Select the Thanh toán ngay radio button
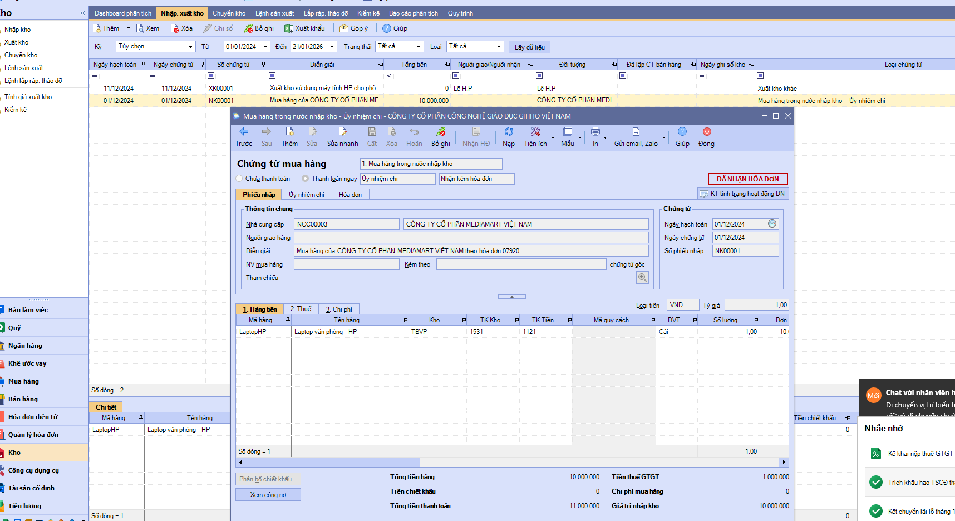 (x=306, y=179)
